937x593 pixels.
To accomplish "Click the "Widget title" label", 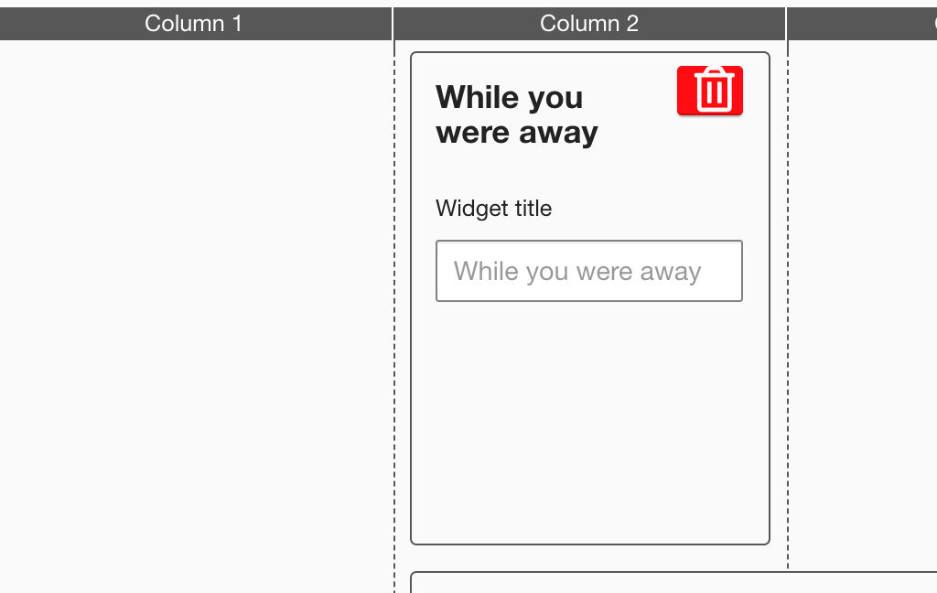I will tap(493, 209).
